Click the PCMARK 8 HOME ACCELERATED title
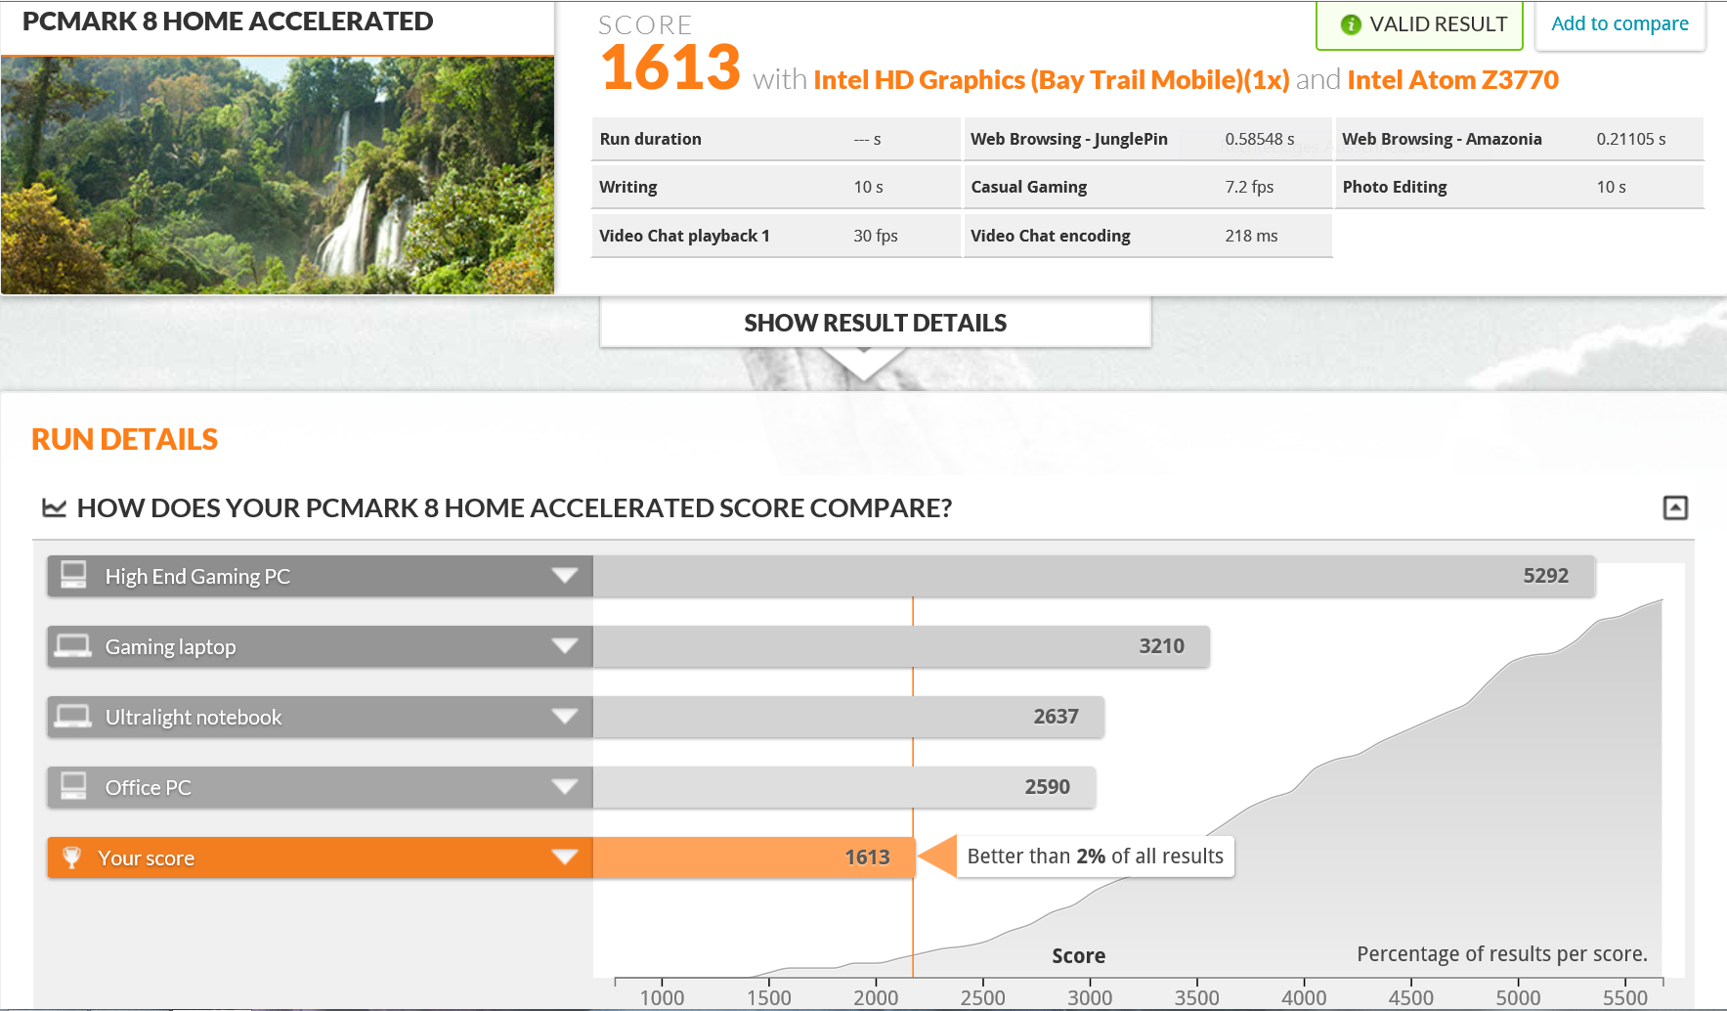The image size is (1727, 1011). (x=228, y=22)
